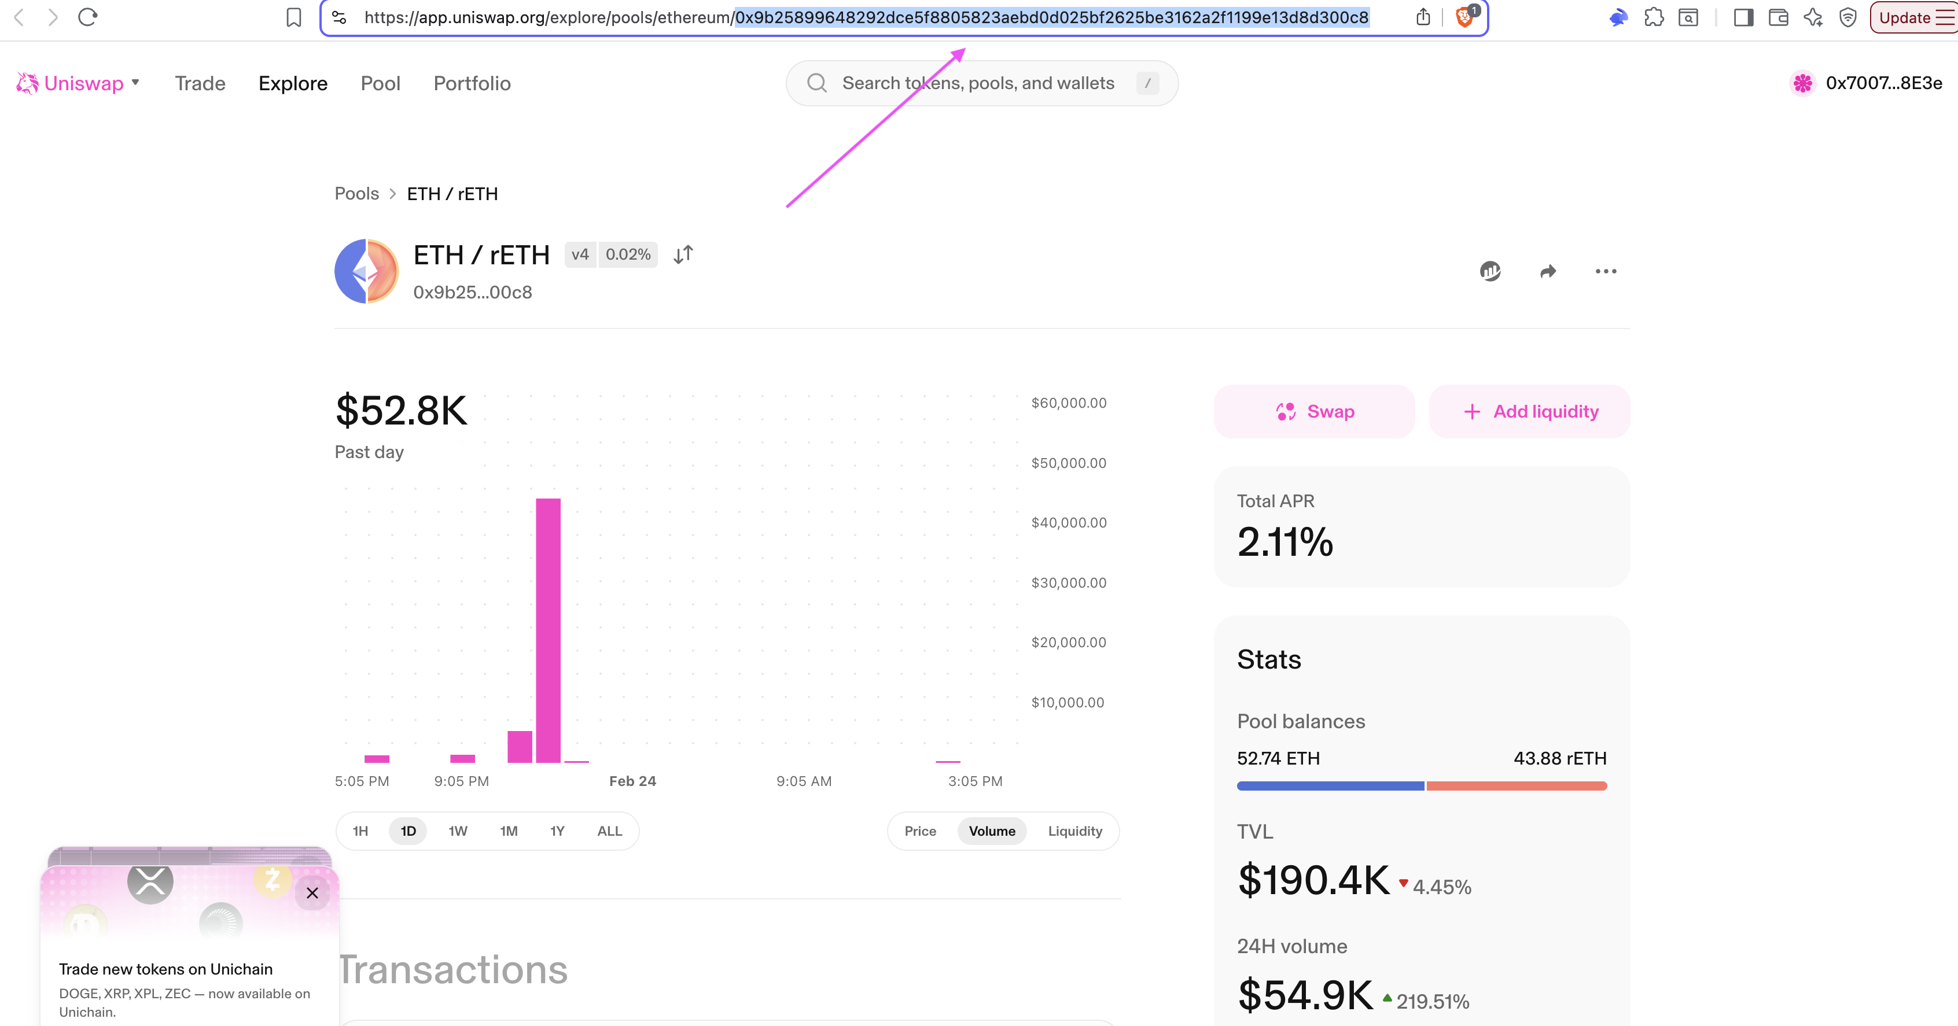Screen dimensions: 1958x1026
Task: Click the browser reload page icon
Action: click(88, 17)
